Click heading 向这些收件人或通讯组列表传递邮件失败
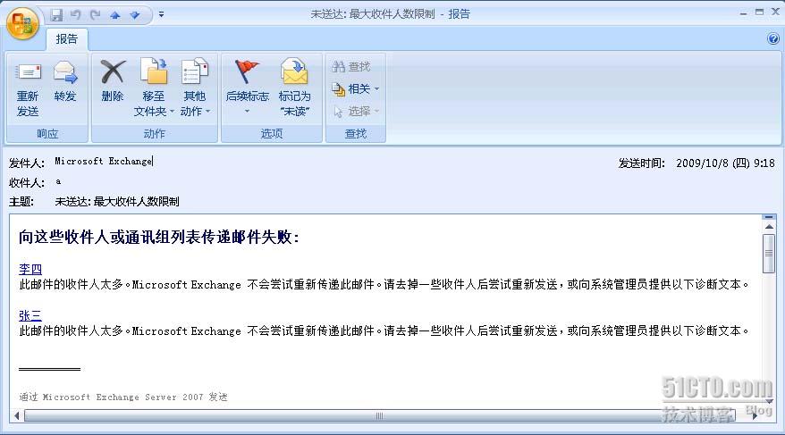Viewport: 785px width, 435px height. click(x=159, y=237)
